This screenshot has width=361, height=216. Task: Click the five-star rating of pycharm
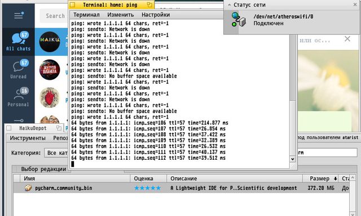(x=147, y=188)
